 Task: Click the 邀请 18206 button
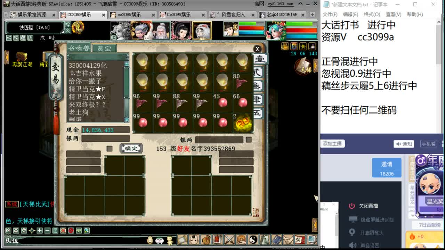coord(387,168)
